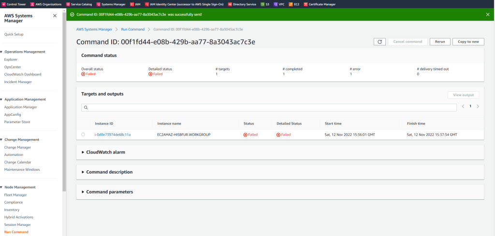Collapse the Node Management nav group
The height and width of the screenshot is (236, 495).
click(x=1, y=187)
